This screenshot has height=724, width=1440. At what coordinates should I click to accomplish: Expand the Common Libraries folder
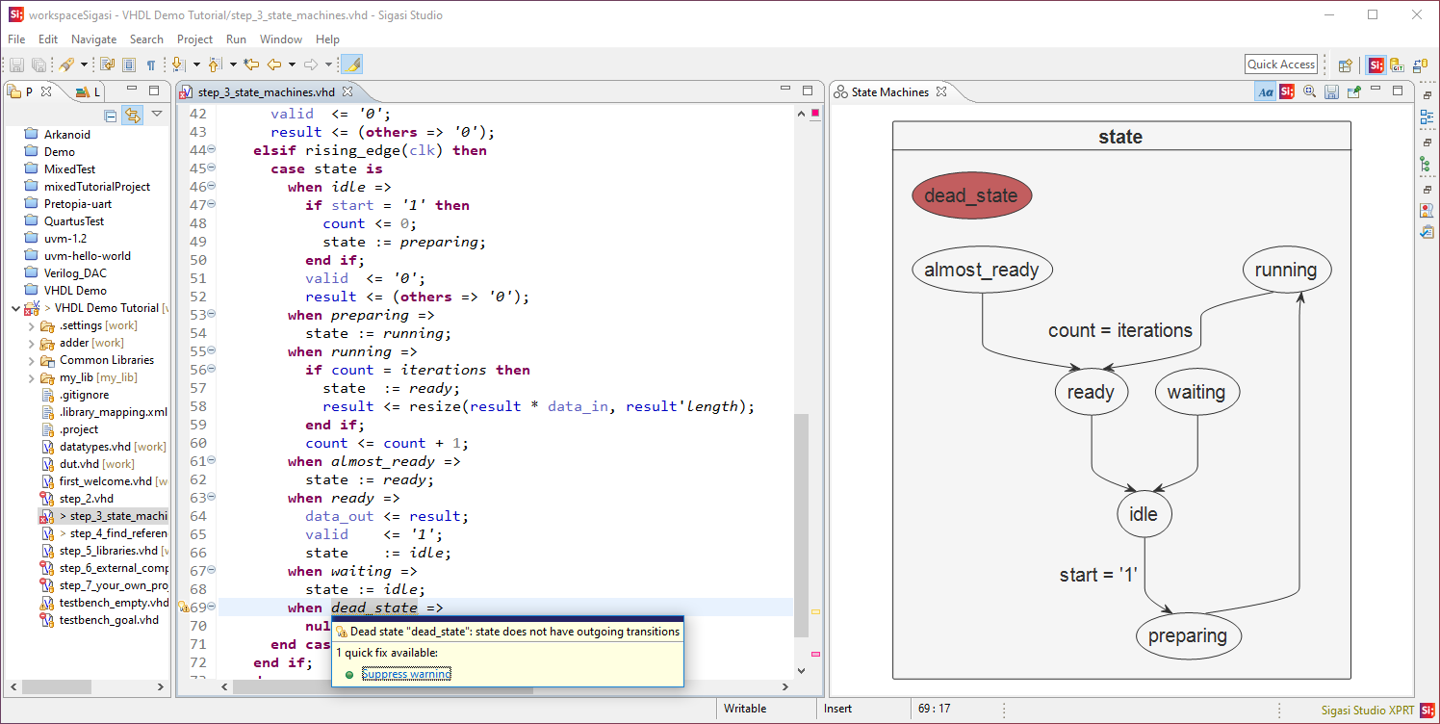(x=32, y=360)
